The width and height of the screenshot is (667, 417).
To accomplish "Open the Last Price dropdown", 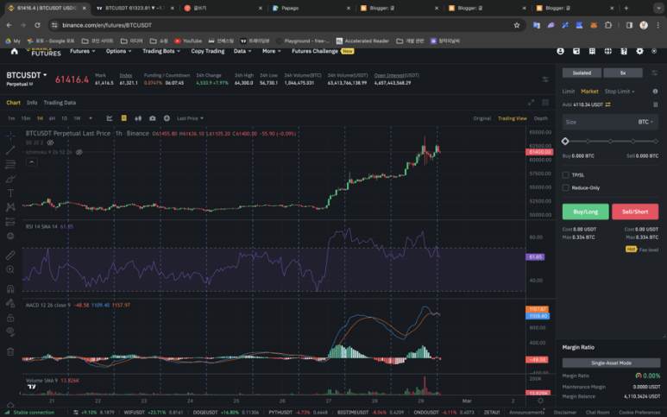I will point(190,118).
